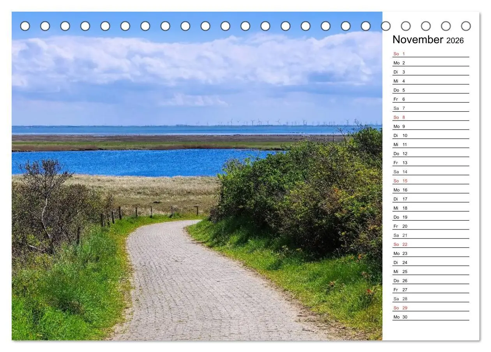Select the 'So 8' date row

(x=431, y=117)
